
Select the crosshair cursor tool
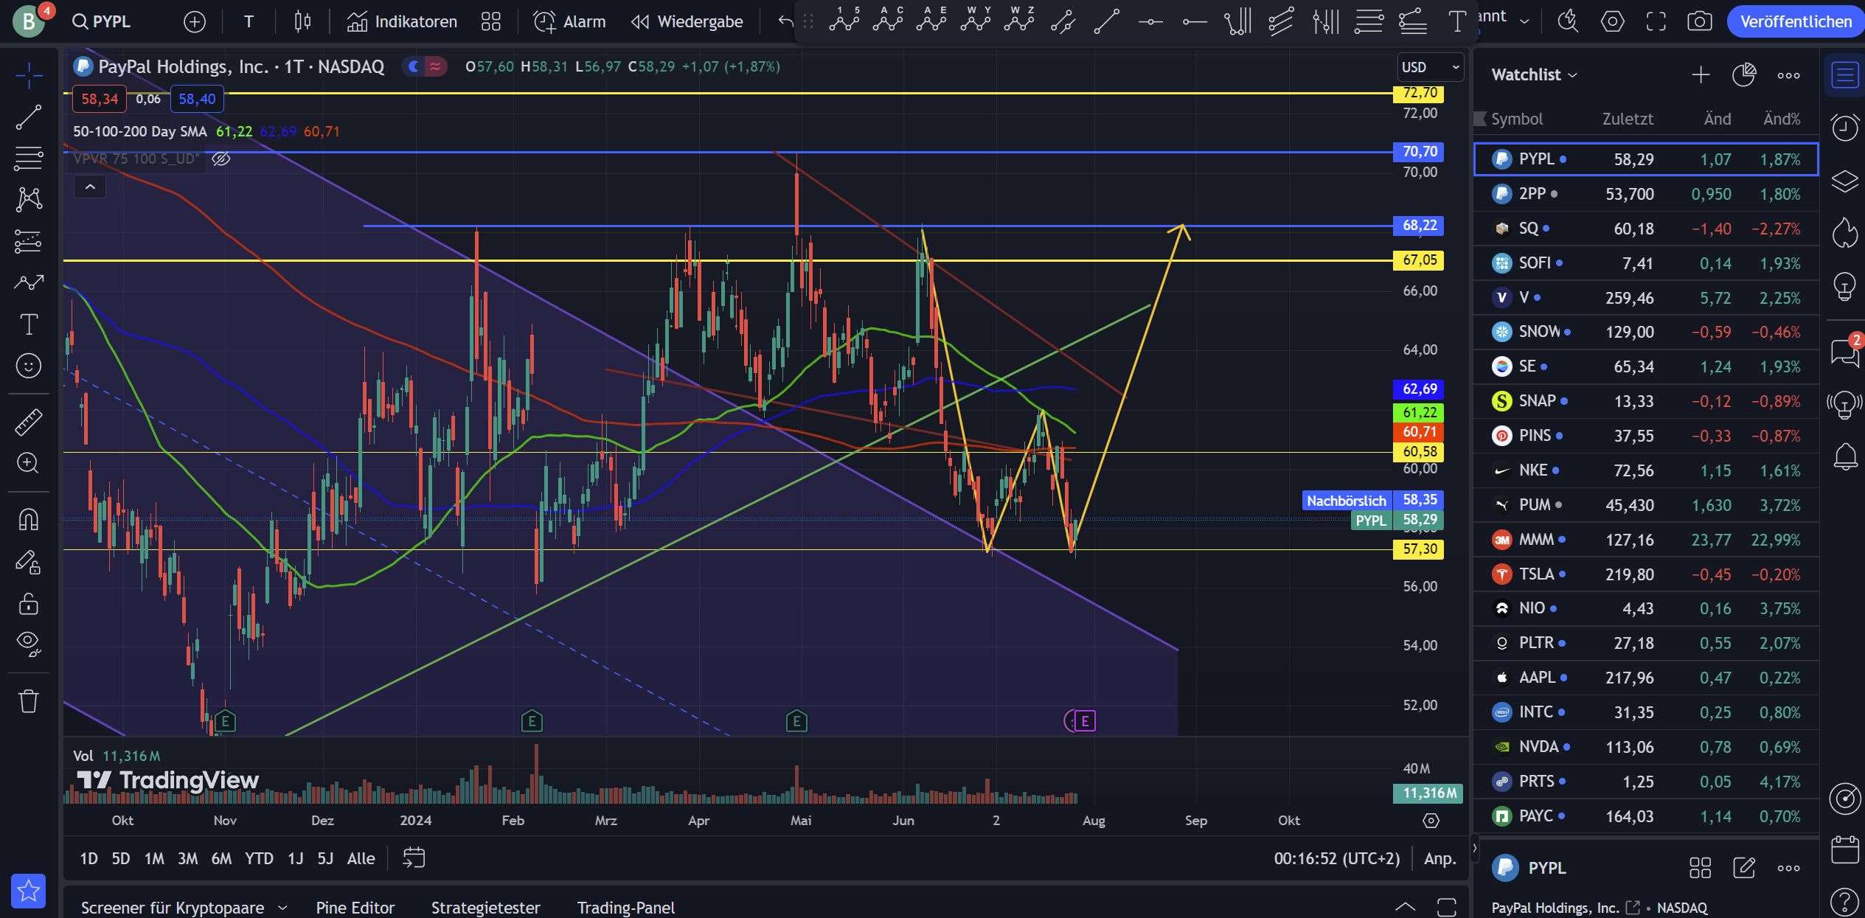coord(29,74)
